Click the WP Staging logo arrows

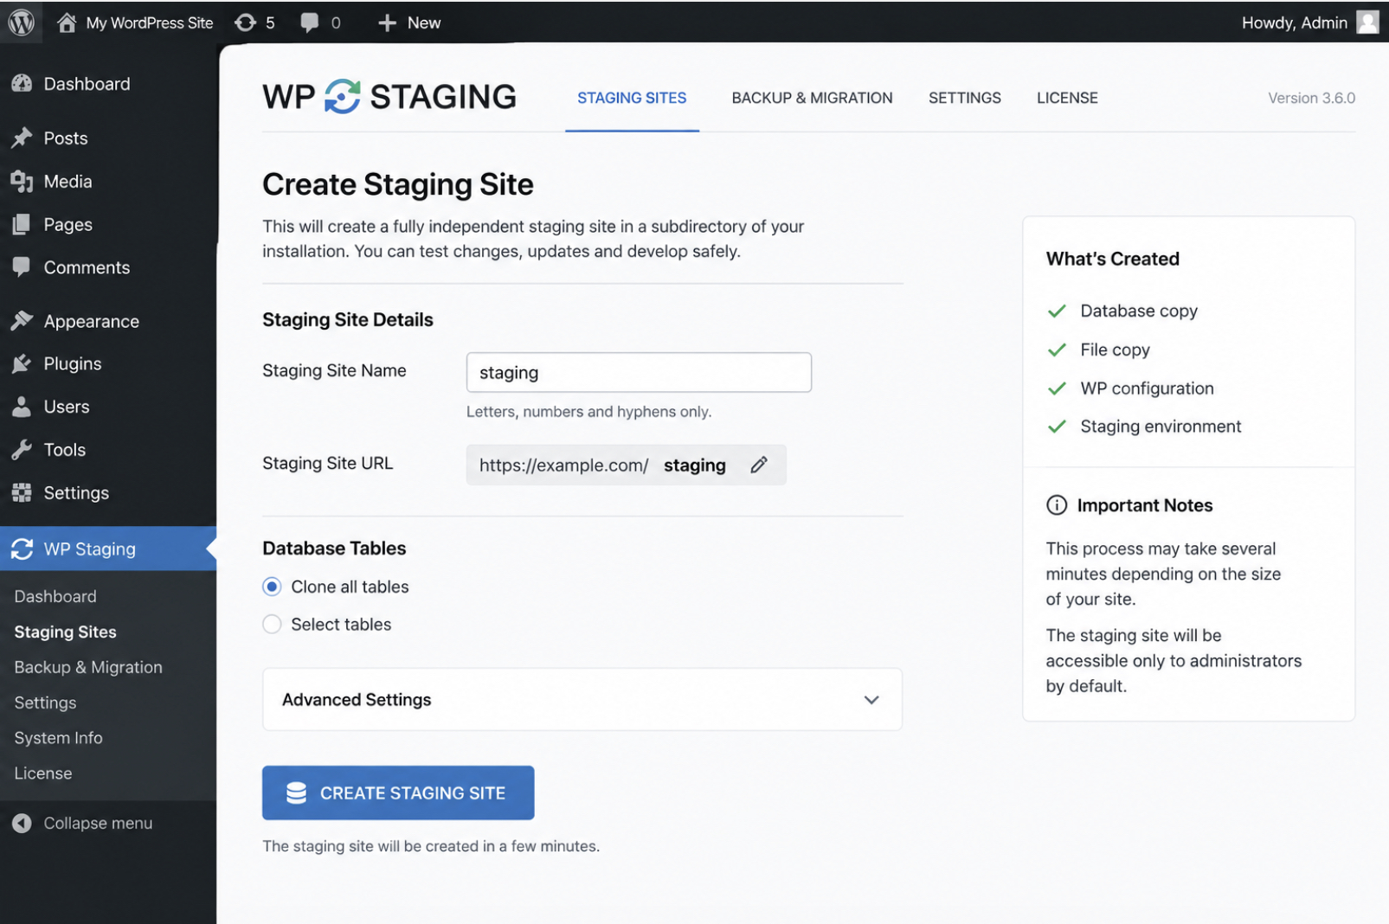(x=343, y=97)
